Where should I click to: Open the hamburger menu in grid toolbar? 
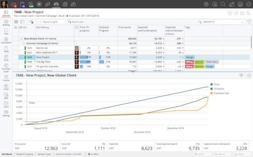16,22
